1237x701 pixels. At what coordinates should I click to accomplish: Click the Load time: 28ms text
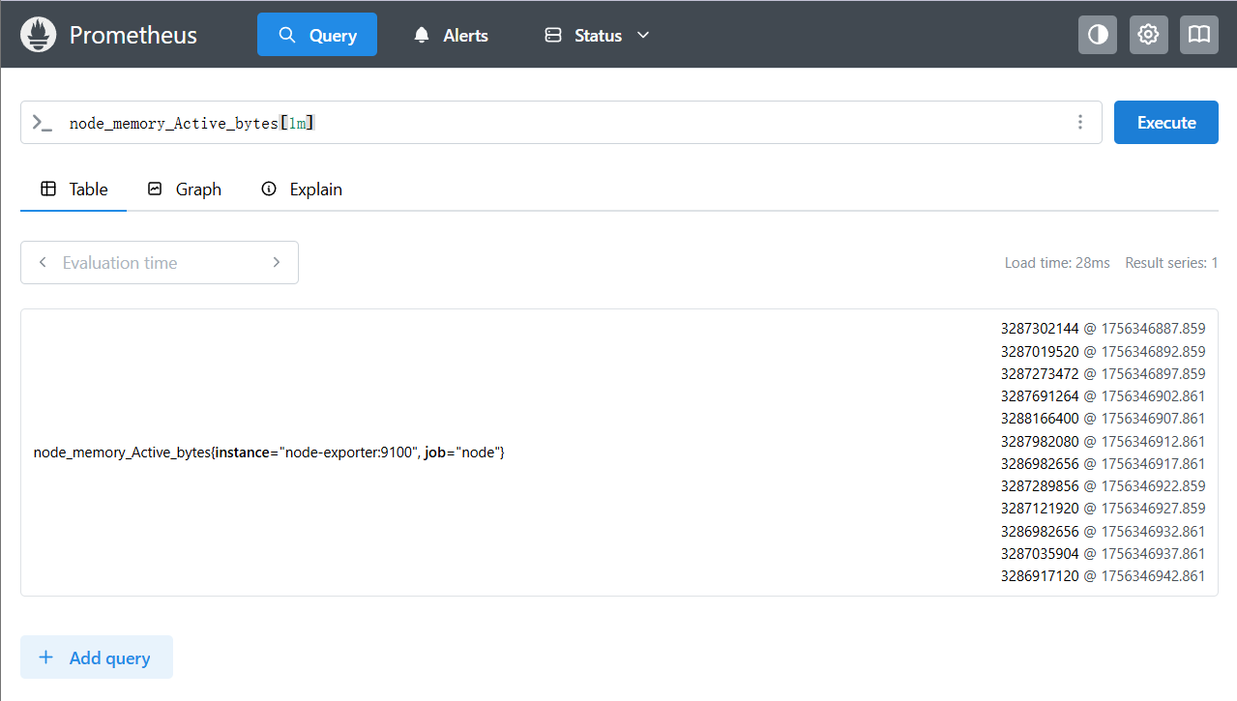coord(1057,263)
